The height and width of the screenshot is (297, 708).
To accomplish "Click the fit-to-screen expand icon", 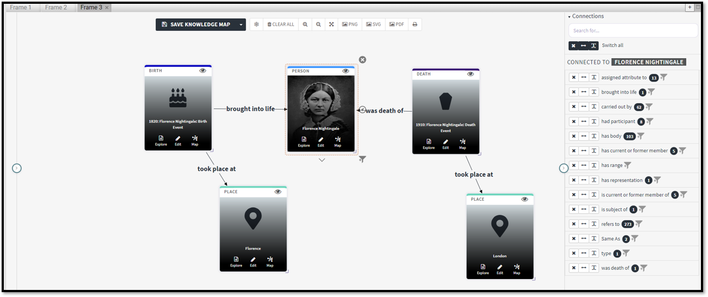I will pyautogui.click(x=331, y=24).
